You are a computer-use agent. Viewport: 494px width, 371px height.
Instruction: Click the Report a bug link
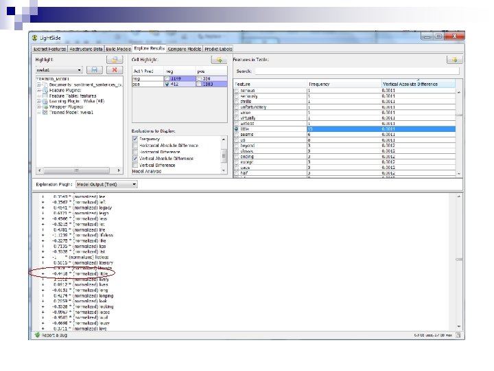click(x=54, y=335)
